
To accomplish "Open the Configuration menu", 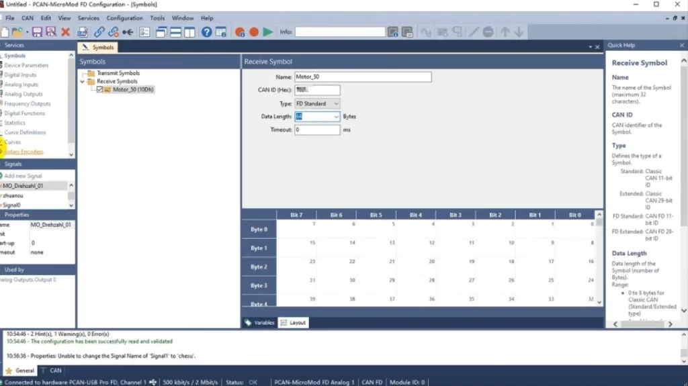I will (124, 18).
